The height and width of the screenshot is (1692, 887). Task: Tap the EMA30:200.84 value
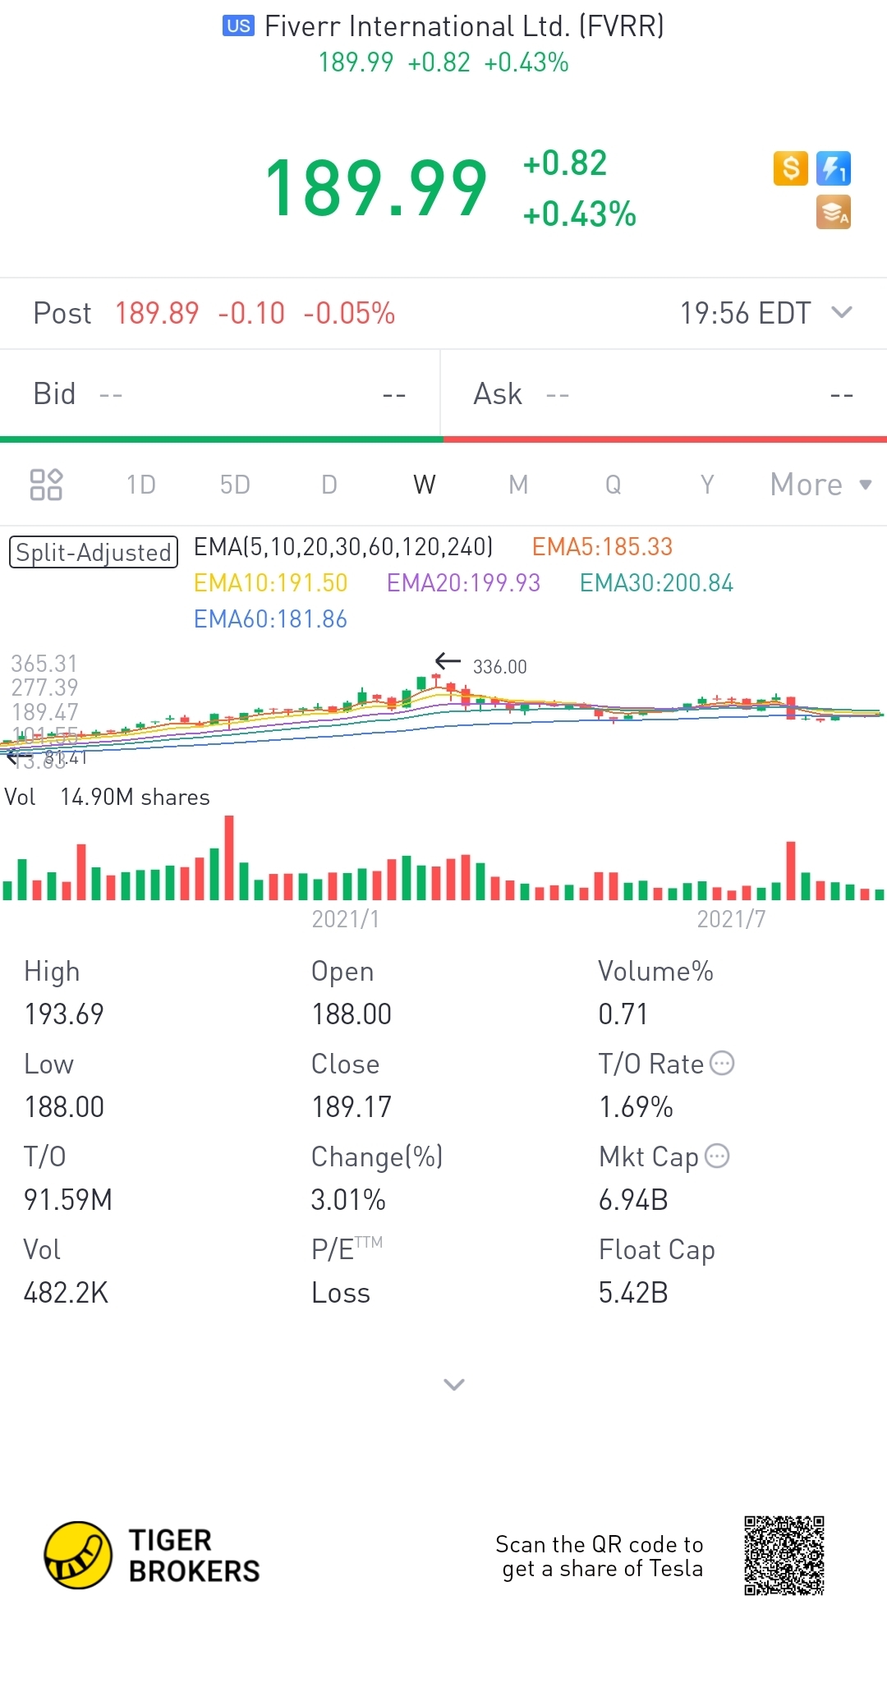tap(656, 582)
